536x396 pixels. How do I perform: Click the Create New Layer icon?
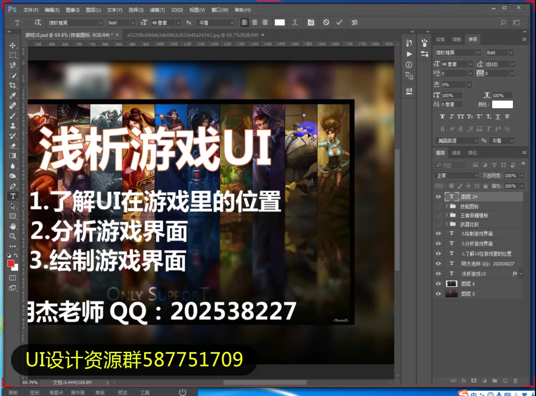pos(505,381)
